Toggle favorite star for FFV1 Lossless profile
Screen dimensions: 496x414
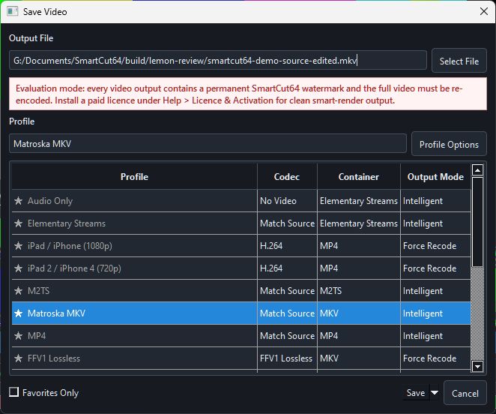18,358
